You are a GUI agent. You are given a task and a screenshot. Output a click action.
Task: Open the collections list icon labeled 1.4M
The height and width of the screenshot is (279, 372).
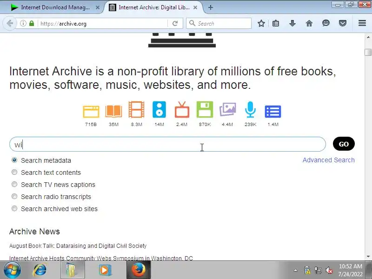(273, 112)
